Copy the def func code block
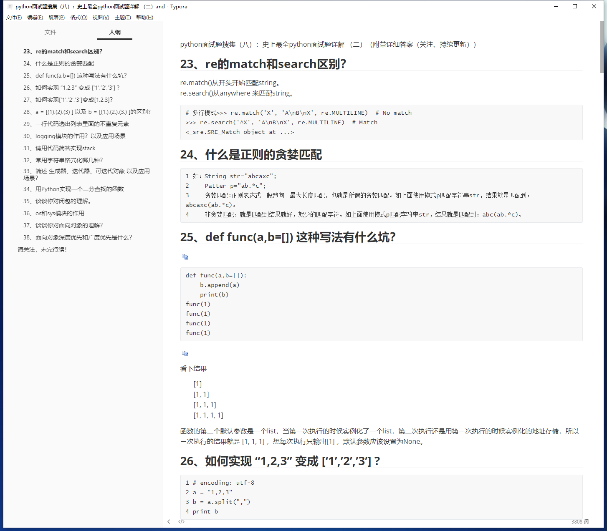 point(185,257)
